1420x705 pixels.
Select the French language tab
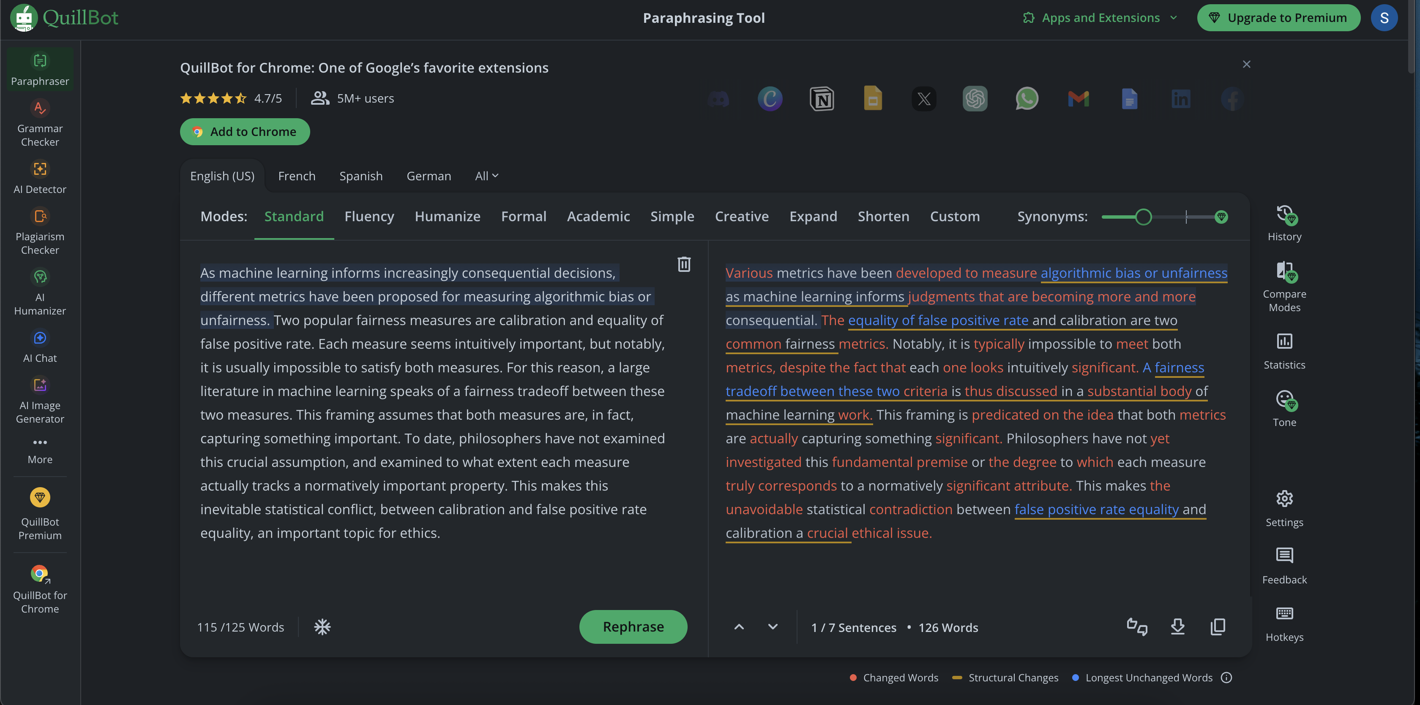[x=297, y=176]
